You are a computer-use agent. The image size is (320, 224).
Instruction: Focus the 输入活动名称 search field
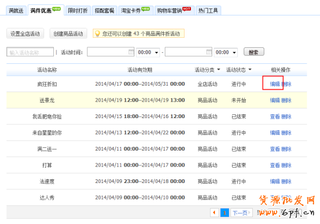coord(30,52)
